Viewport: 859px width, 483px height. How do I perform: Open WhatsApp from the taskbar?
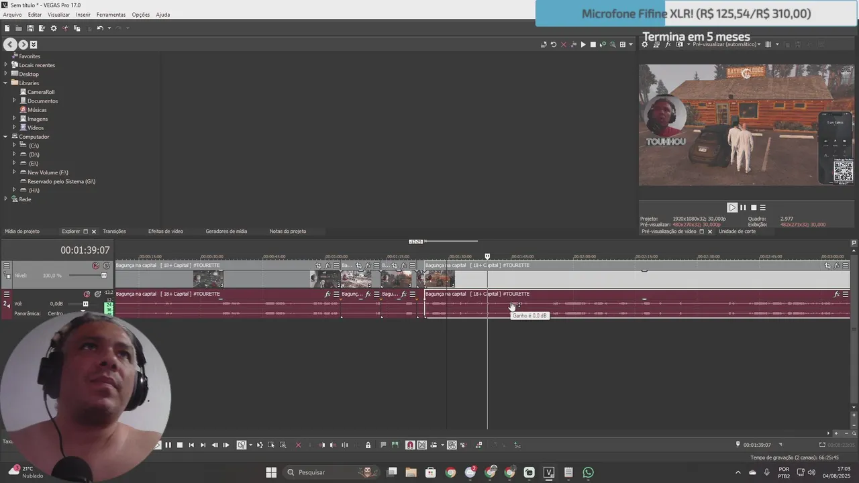(x=589, y=472)
